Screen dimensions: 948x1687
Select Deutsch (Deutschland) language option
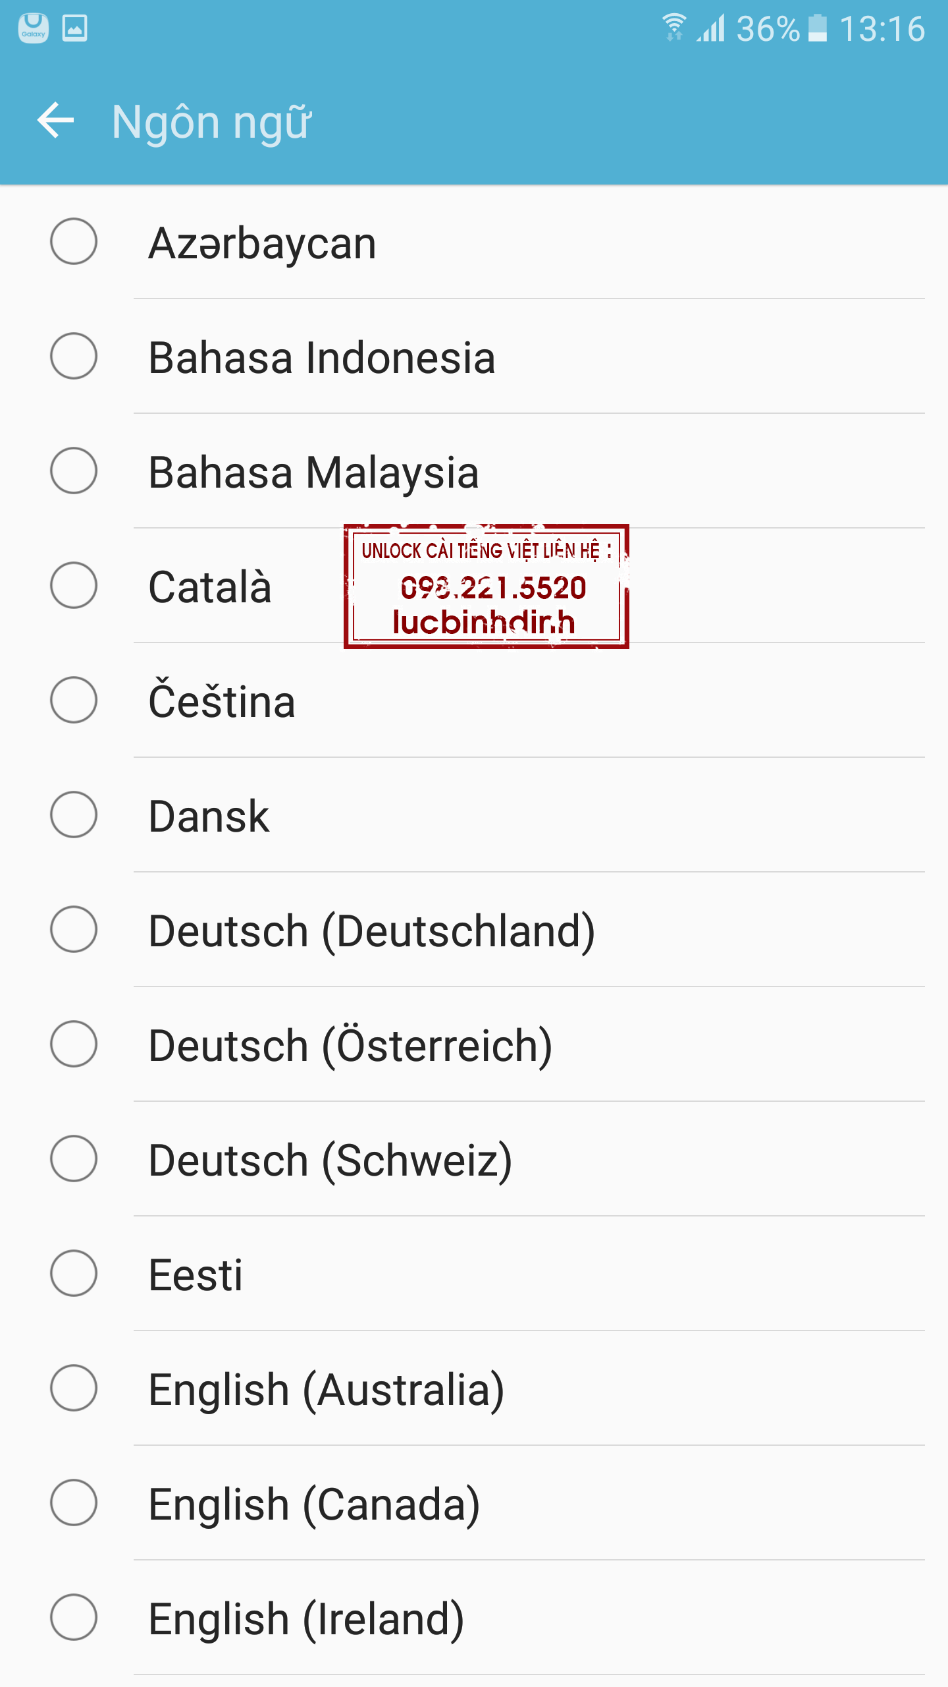[371, 930]
